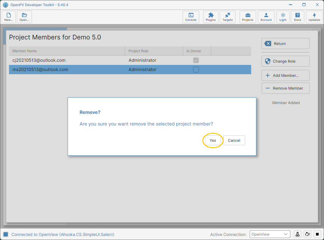This screenshot has width=324, height=240.
Task: Click Connected to OpenView status text
Action: click(63, 234)
